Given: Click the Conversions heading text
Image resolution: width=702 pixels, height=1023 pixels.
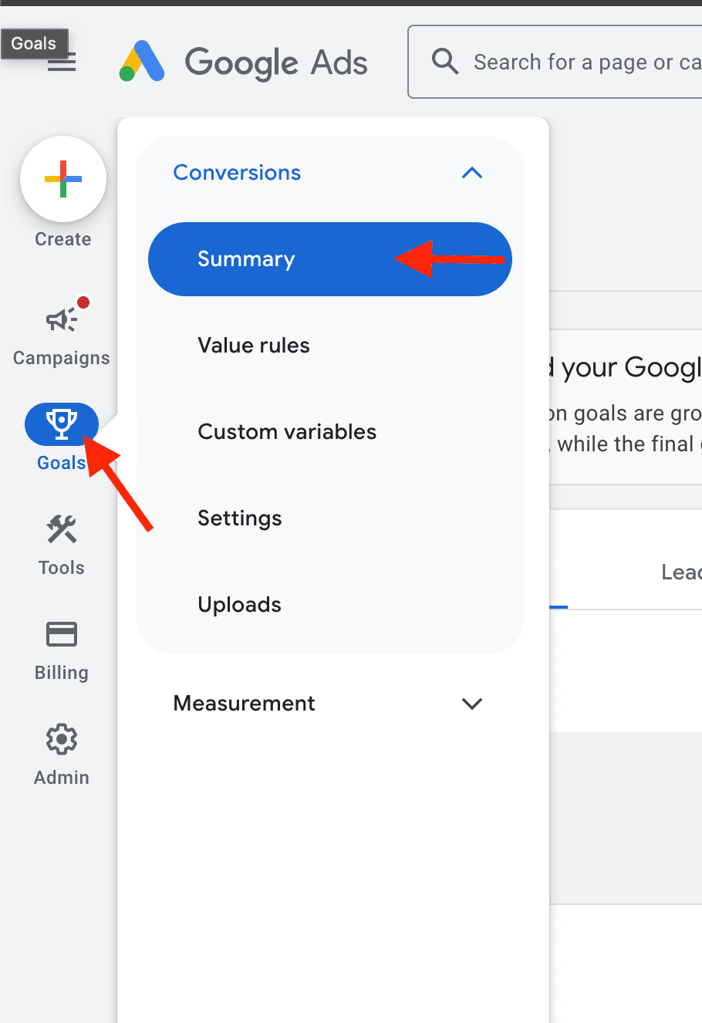Looking at the screenshot, I should point(237,173).
